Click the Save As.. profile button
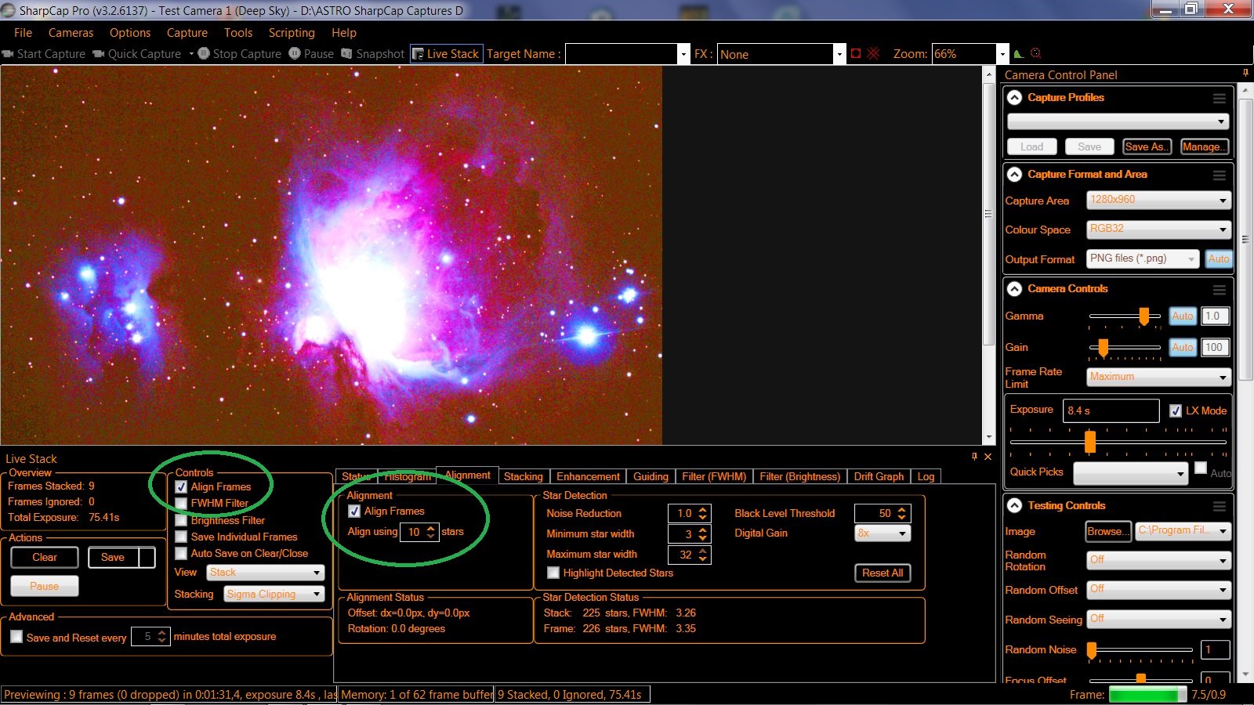 click(1147, 147)
